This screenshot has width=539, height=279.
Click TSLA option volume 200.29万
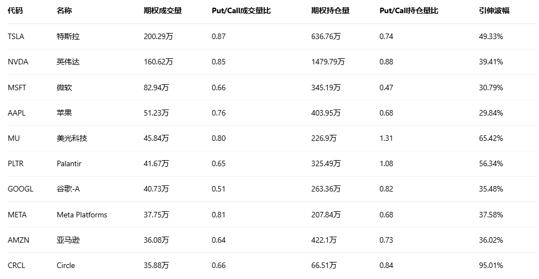coord(158,36)
